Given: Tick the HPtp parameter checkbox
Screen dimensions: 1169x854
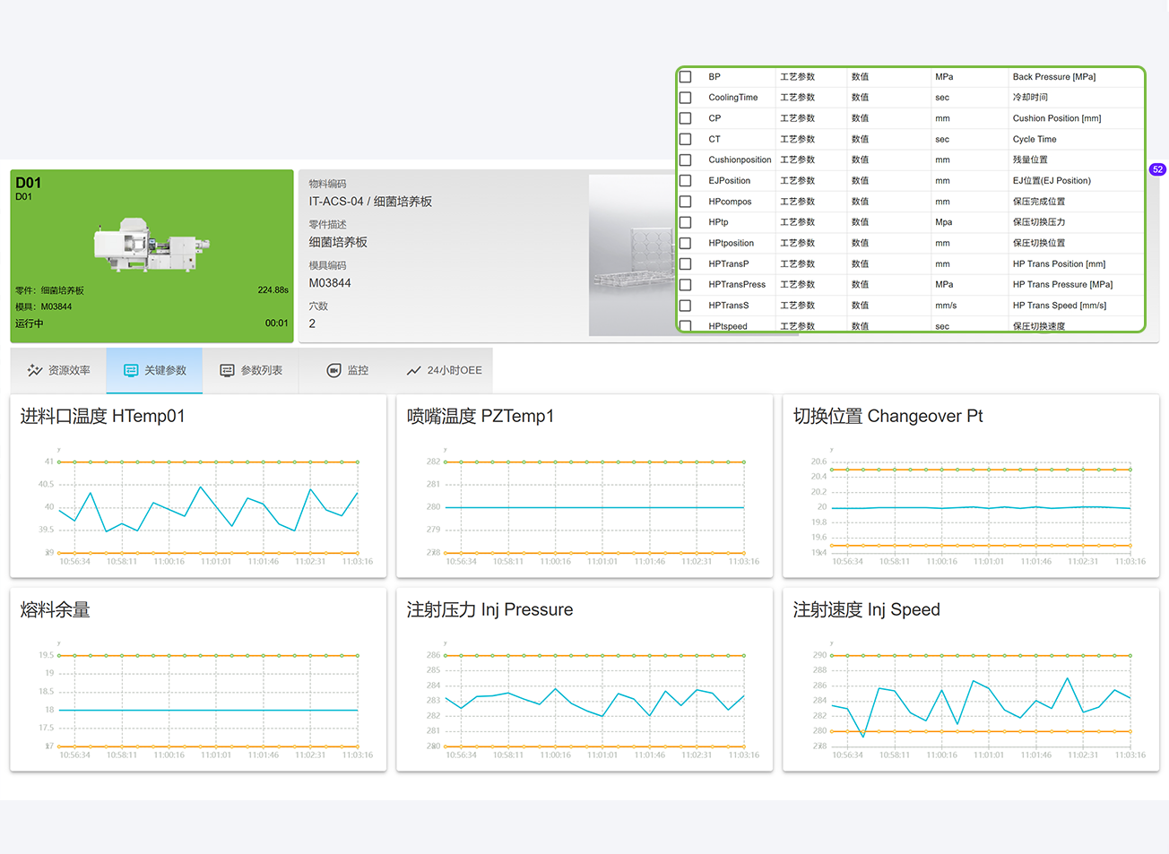Looking at the screenshot, I should click(686, 222).
